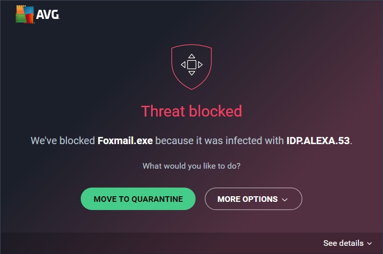
Task: Click the right arrow inside the shield
Action: (x=200, y=65)
